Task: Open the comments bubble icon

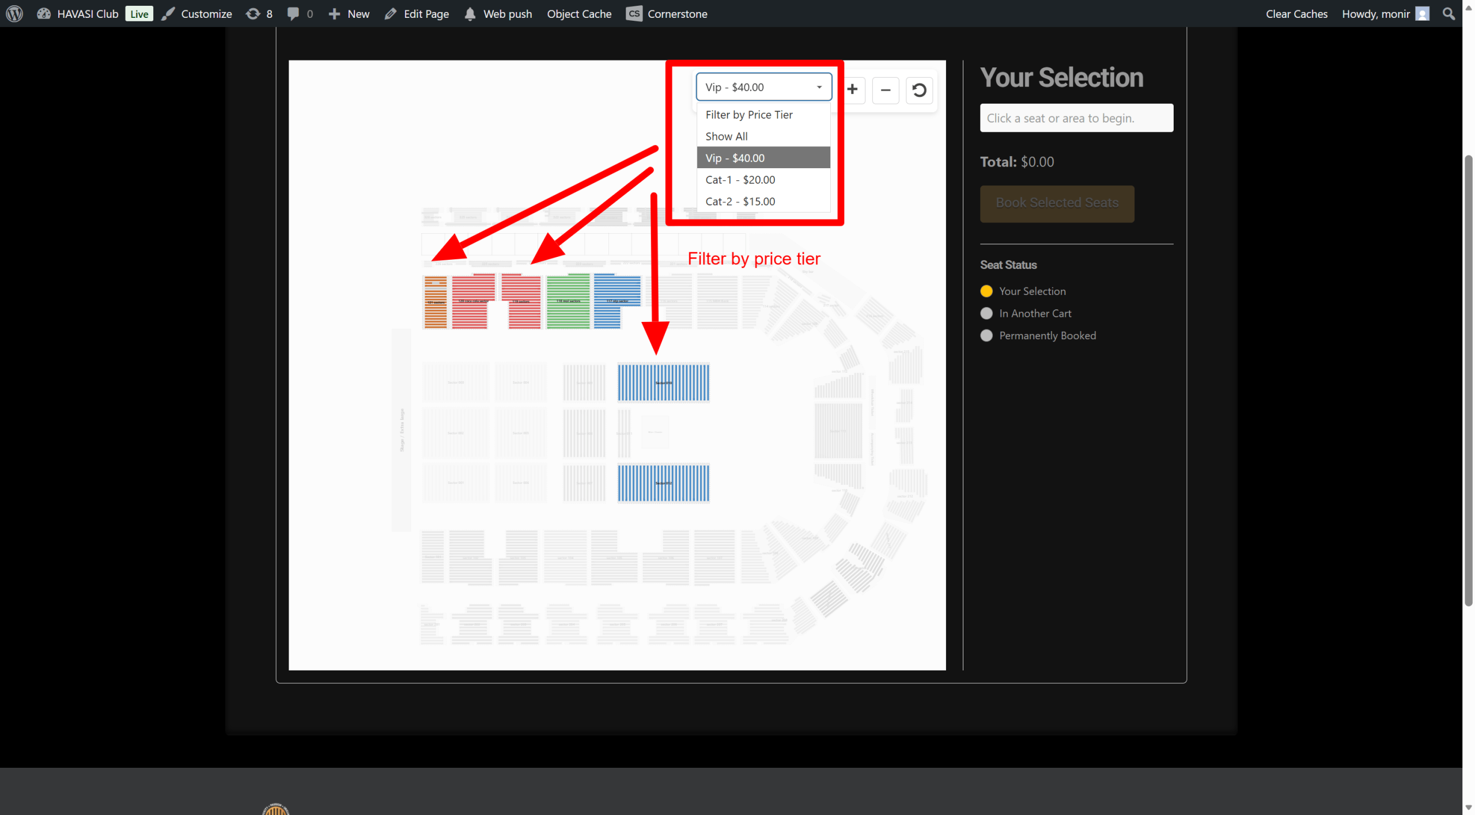Action: 299,14
